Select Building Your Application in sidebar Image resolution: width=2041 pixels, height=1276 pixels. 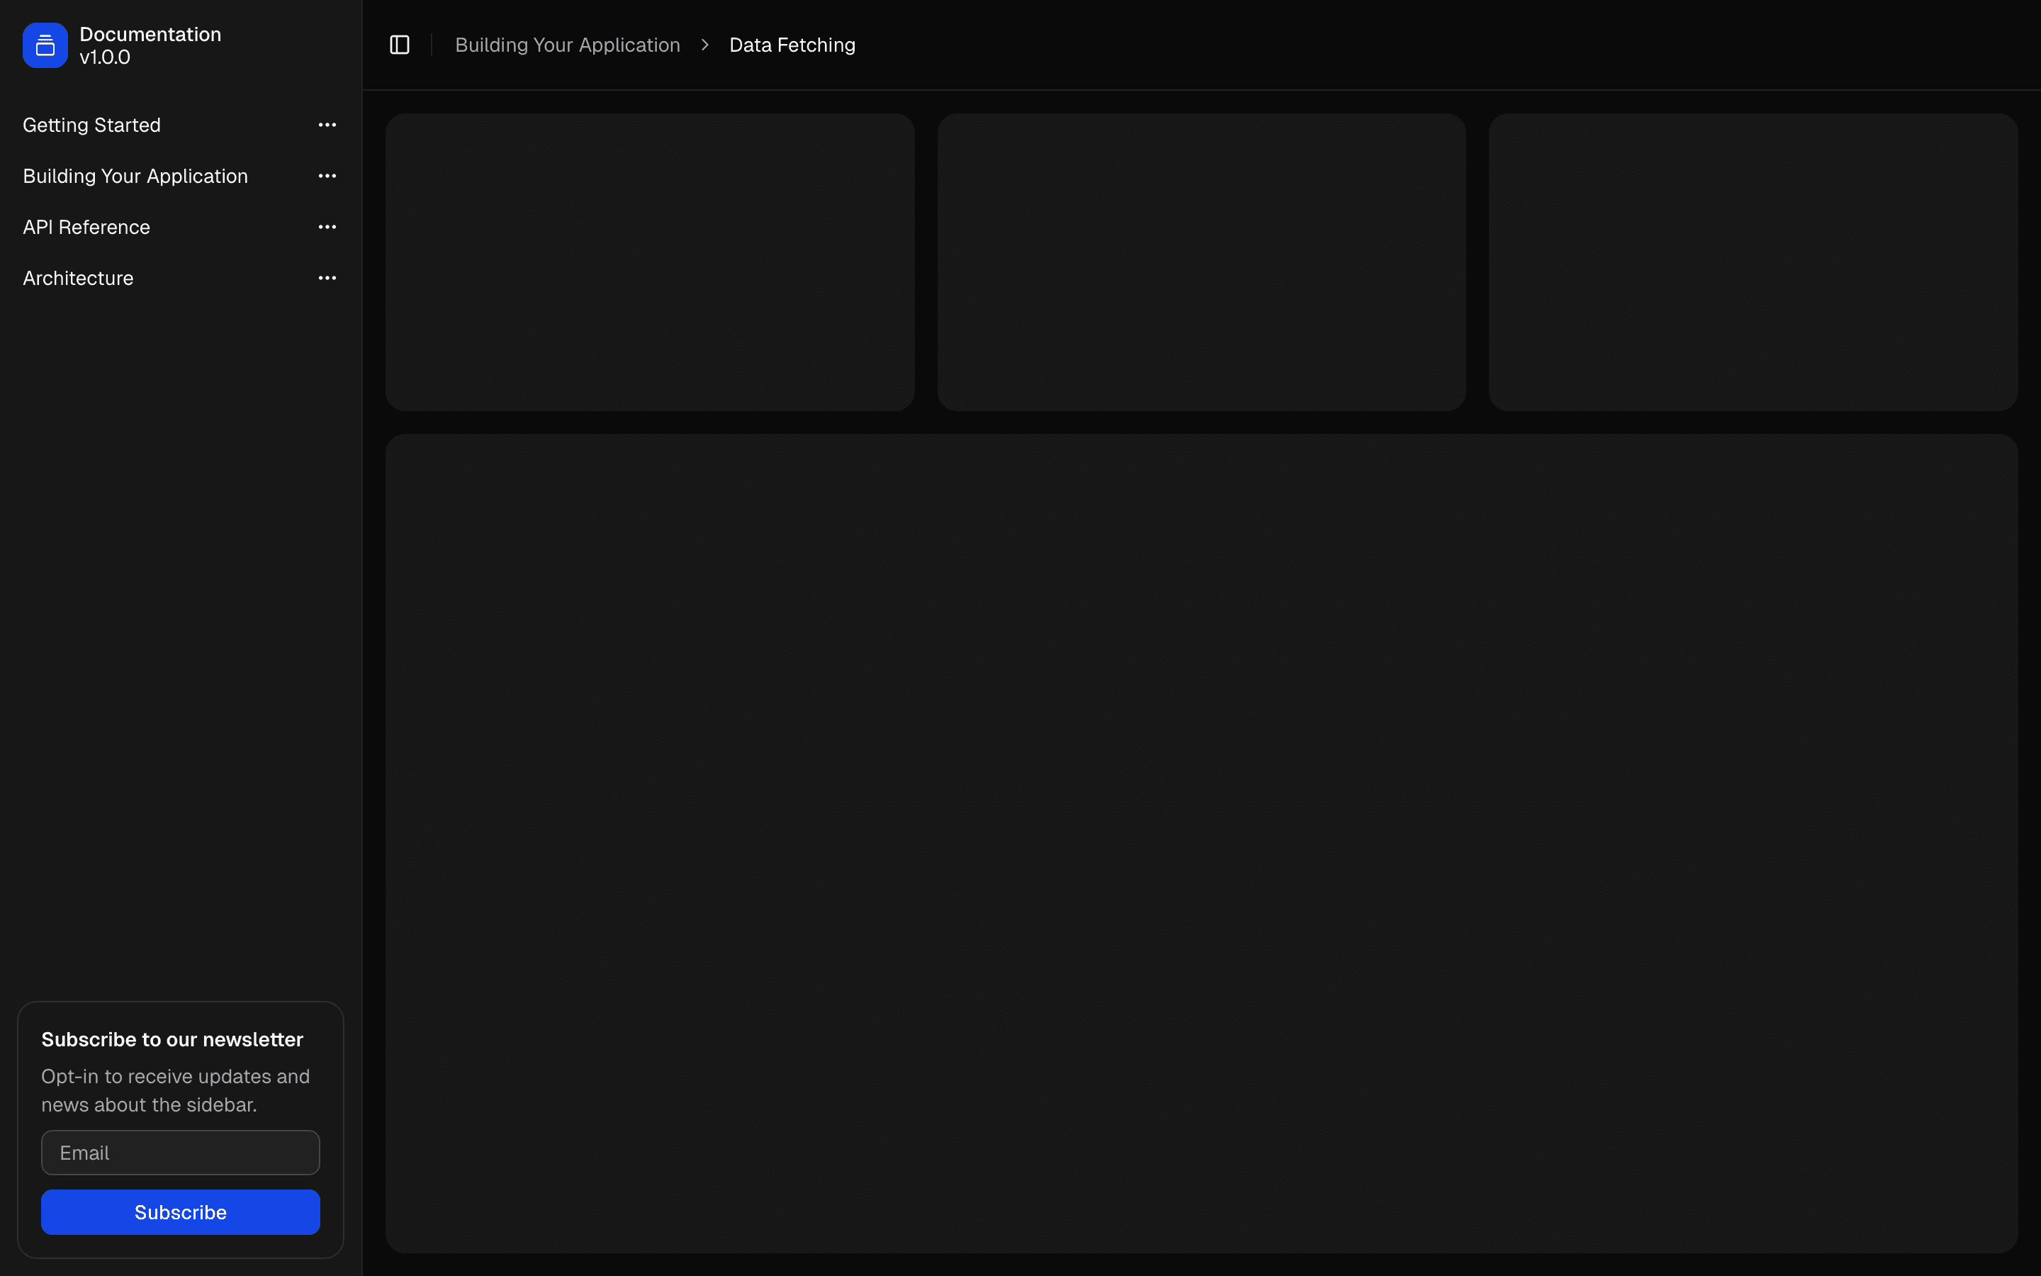pyautogui.click(x=135, y=177)
